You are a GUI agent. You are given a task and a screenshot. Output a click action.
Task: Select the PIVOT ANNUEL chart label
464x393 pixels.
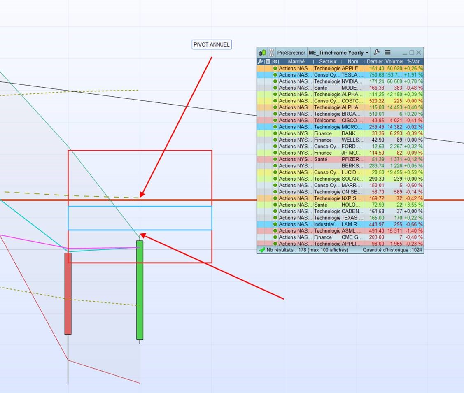212,45
